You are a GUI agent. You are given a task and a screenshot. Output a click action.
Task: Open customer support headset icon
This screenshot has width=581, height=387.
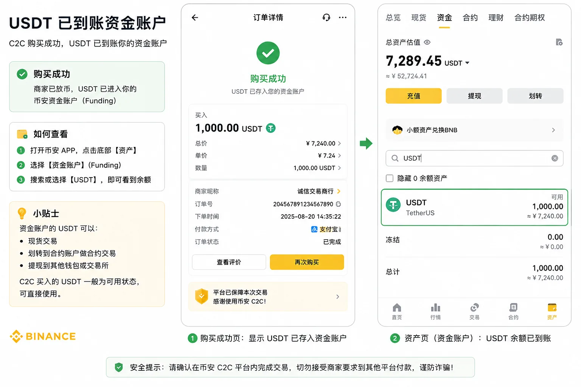coord(326,17)
